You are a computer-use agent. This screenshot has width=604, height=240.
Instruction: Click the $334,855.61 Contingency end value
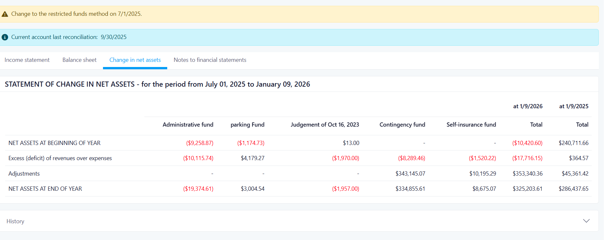pos(410,189)
